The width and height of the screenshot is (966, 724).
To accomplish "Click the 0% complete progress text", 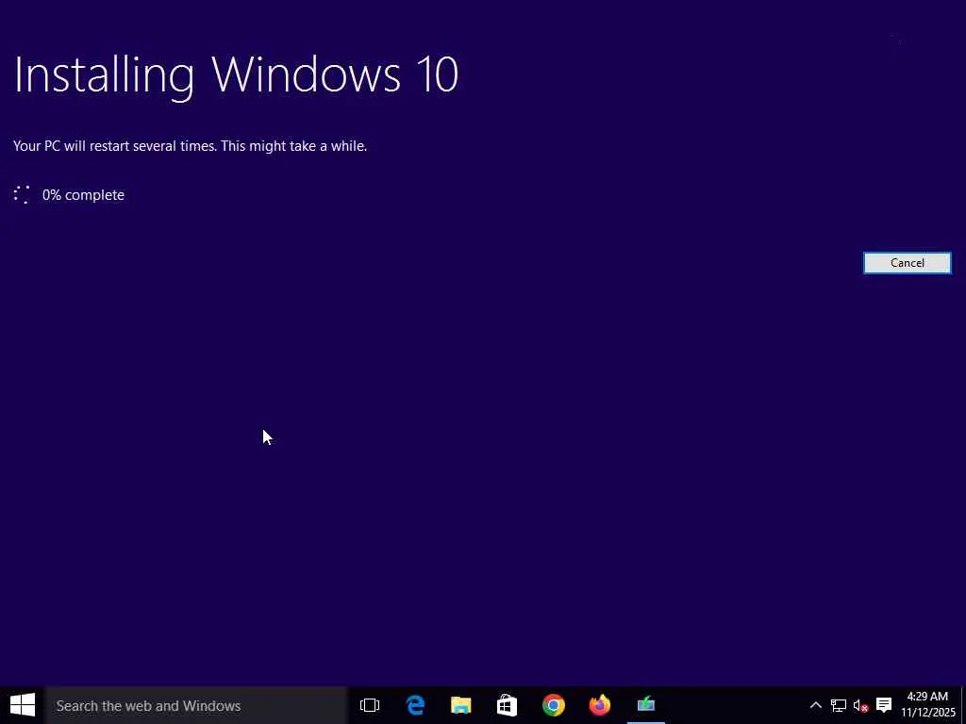I will [83, 195].
